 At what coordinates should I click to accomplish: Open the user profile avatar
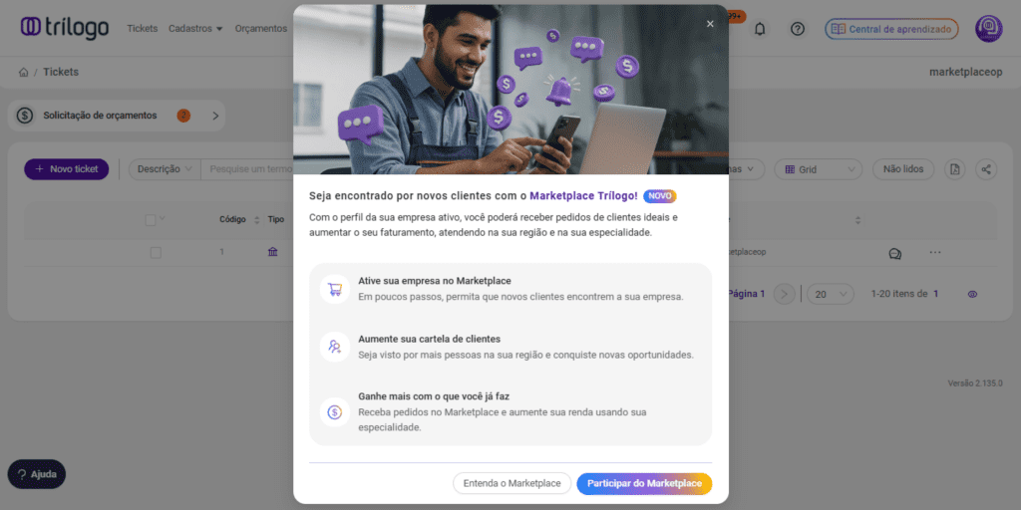point(988,29)
